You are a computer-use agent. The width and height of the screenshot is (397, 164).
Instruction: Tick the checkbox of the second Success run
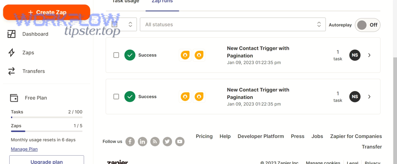(x=116, y=96)
